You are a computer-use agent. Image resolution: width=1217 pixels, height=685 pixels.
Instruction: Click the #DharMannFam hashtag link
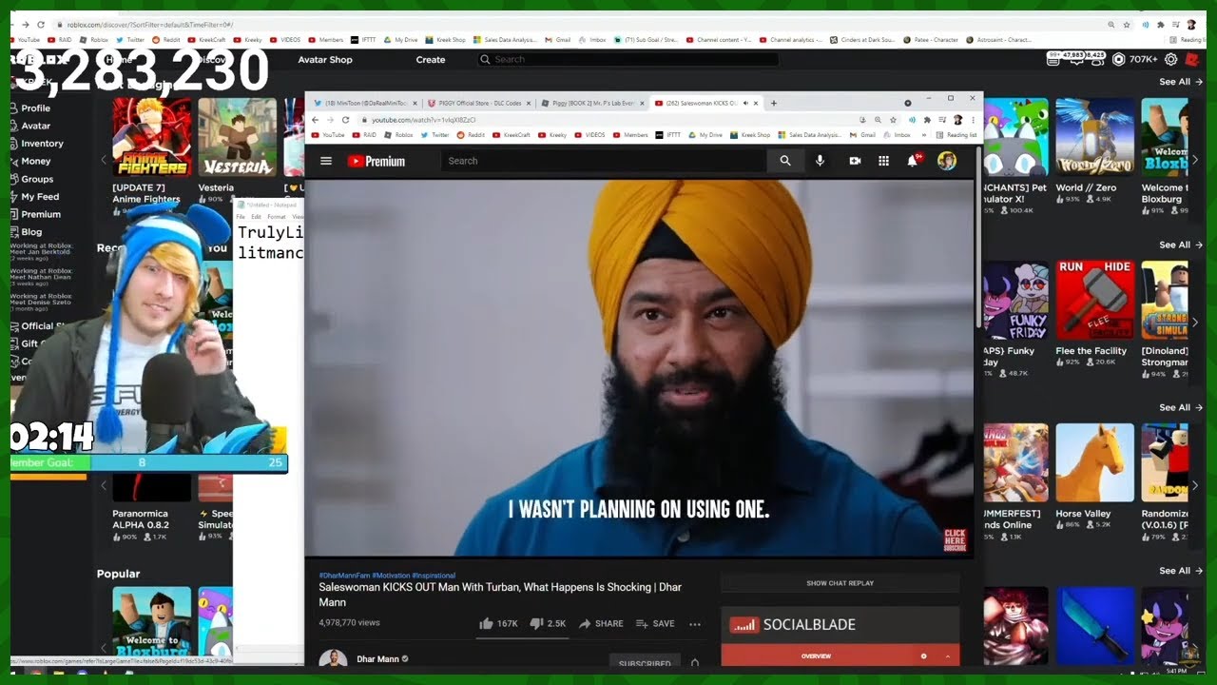(344, 576)
